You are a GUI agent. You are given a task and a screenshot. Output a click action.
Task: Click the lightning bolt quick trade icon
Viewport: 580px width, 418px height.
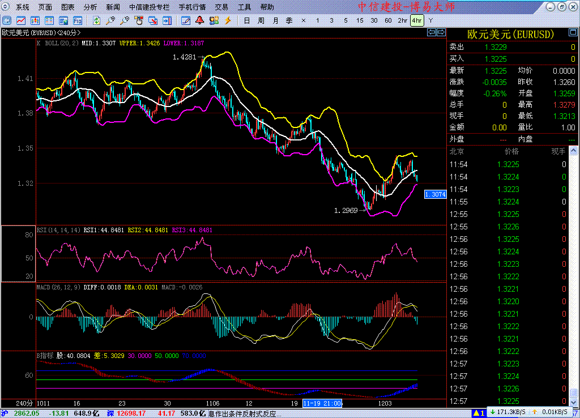click(228, 20)
